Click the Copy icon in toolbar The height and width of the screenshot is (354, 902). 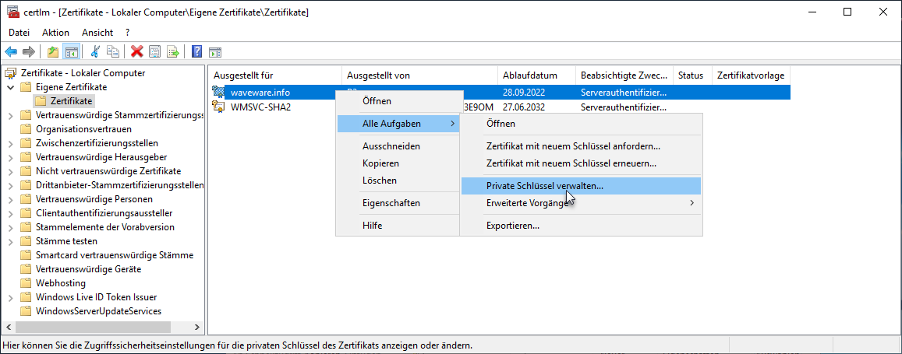coord(113,52)
